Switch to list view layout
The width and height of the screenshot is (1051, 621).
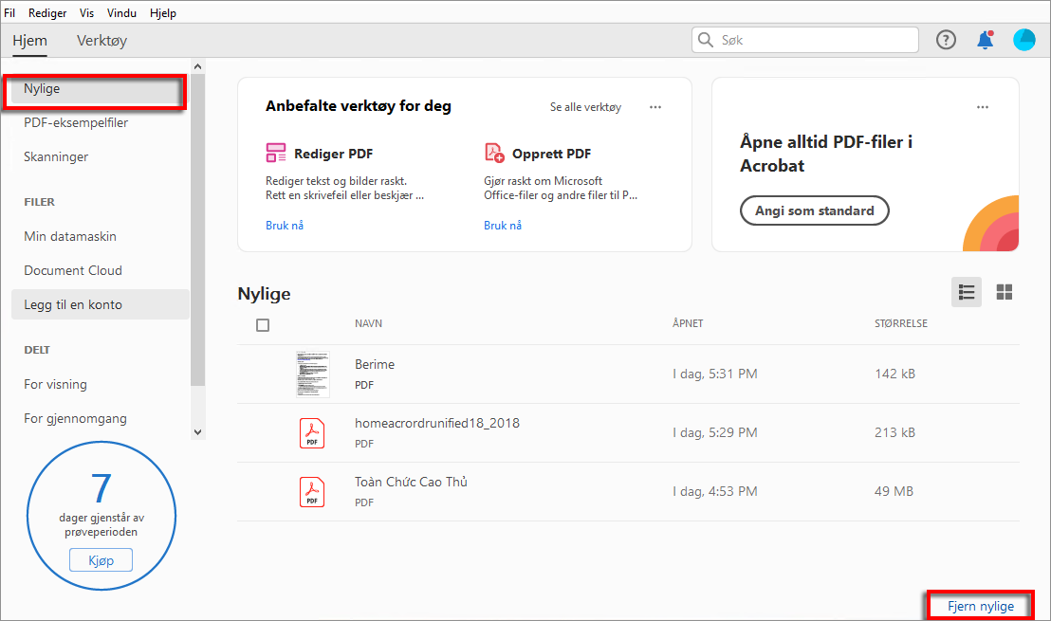click(967, 292)
